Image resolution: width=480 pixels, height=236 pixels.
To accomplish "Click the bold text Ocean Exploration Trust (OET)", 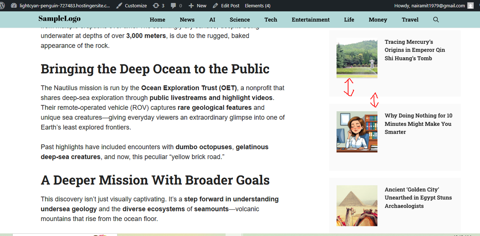I will pyautogui.click(x=189, y=88).
